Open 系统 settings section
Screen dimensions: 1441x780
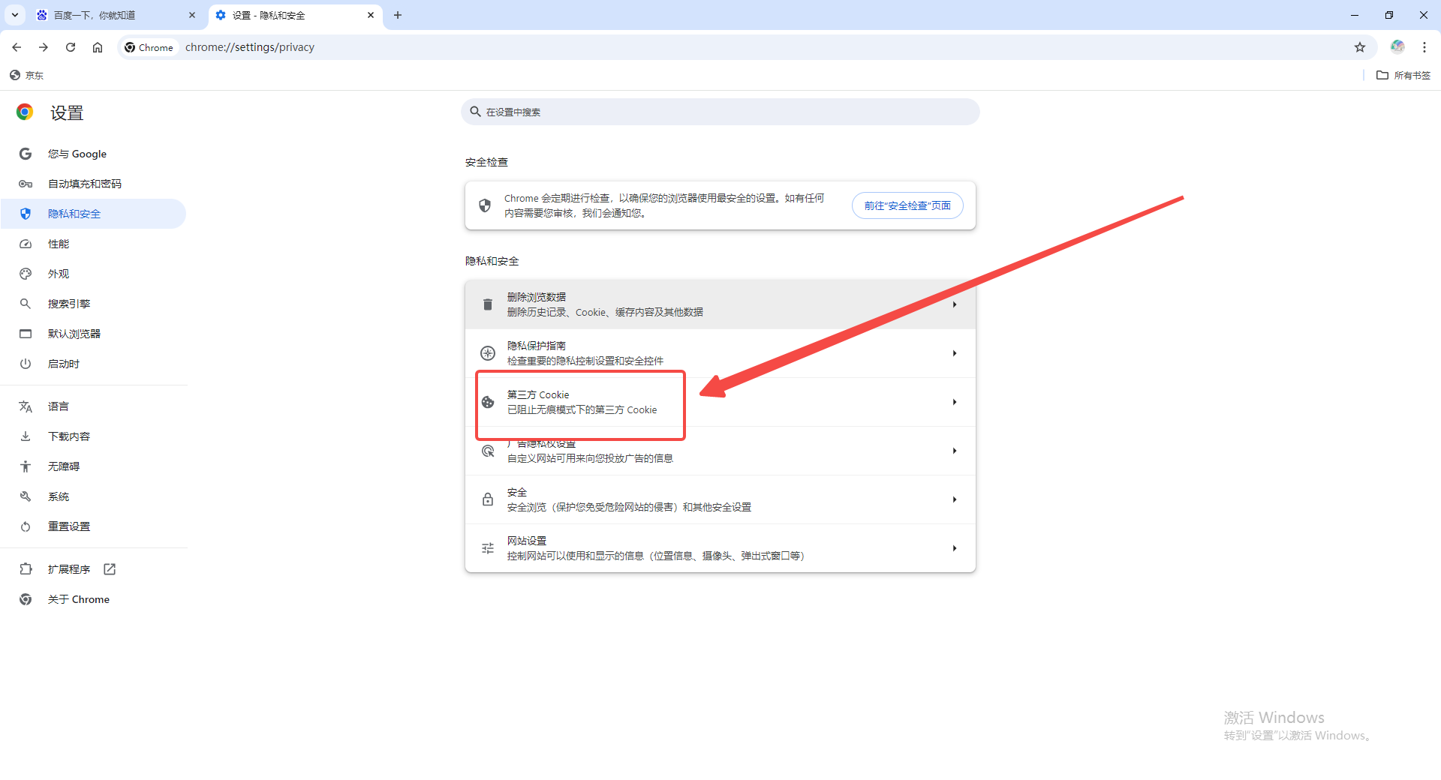click(94, 496)
